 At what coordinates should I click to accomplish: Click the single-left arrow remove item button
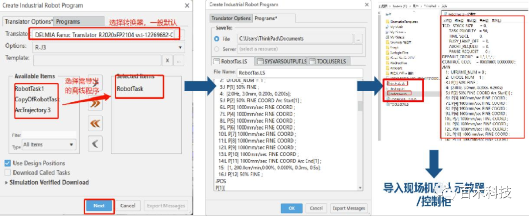coord(95,143)
